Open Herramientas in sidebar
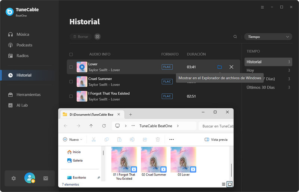 28,95
